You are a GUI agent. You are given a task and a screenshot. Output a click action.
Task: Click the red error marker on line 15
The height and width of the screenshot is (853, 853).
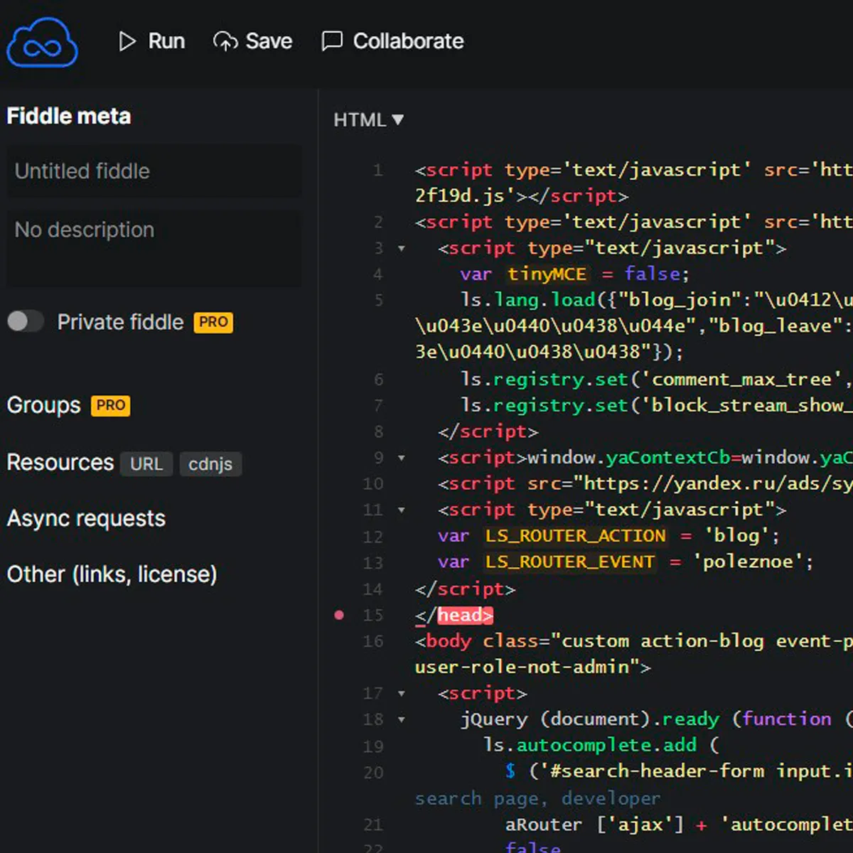point(340,615)
